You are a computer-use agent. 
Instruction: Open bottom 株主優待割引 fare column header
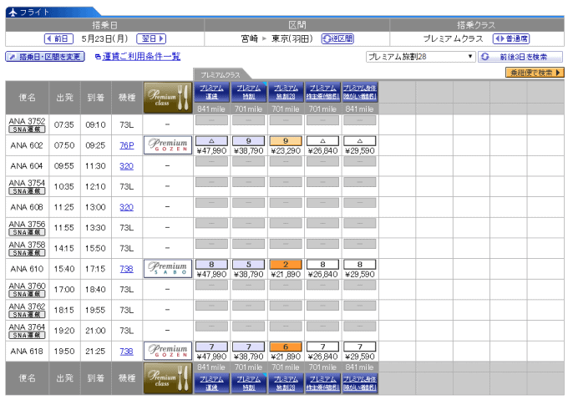coord(322,383)
